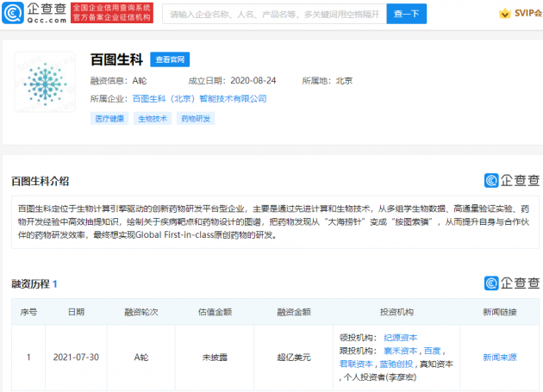Open the 襄禾资本 investor link

tap(400, 351)
